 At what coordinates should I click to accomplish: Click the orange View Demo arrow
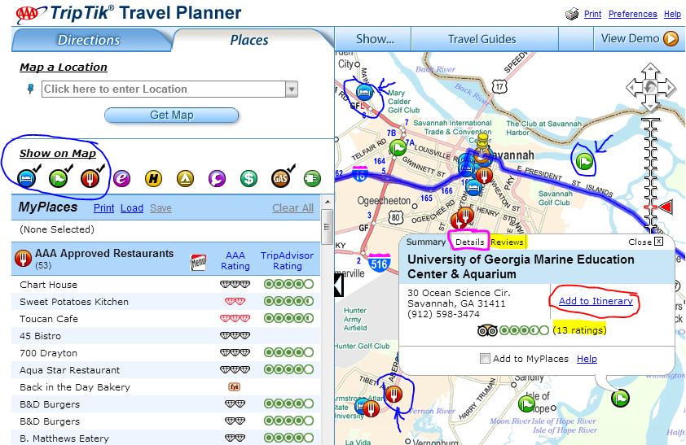(671, 39)
